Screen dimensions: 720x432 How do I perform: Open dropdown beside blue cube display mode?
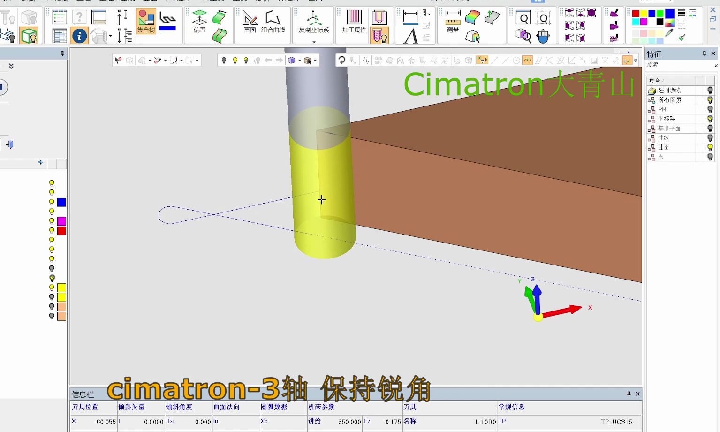[x=299, y=61]
